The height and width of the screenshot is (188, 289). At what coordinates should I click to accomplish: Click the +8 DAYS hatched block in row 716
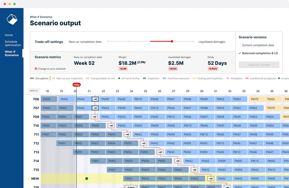(x=131, y=186)
